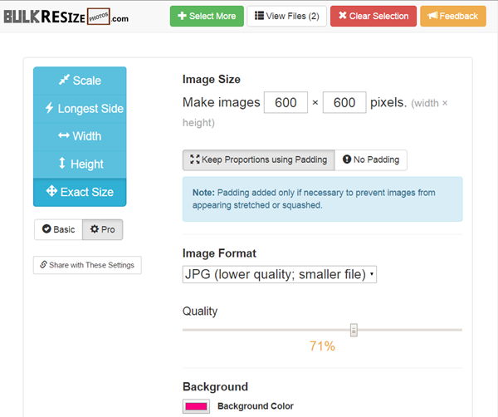
Task: Click the megaphone icon on Feedback
Action: 433,16
